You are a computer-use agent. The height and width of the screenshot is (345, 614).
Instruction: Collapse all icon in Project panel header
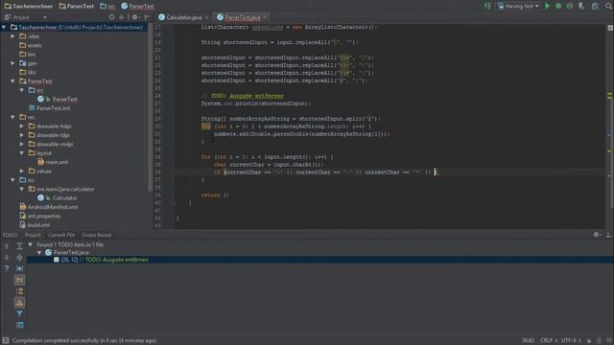click(122, 17)
